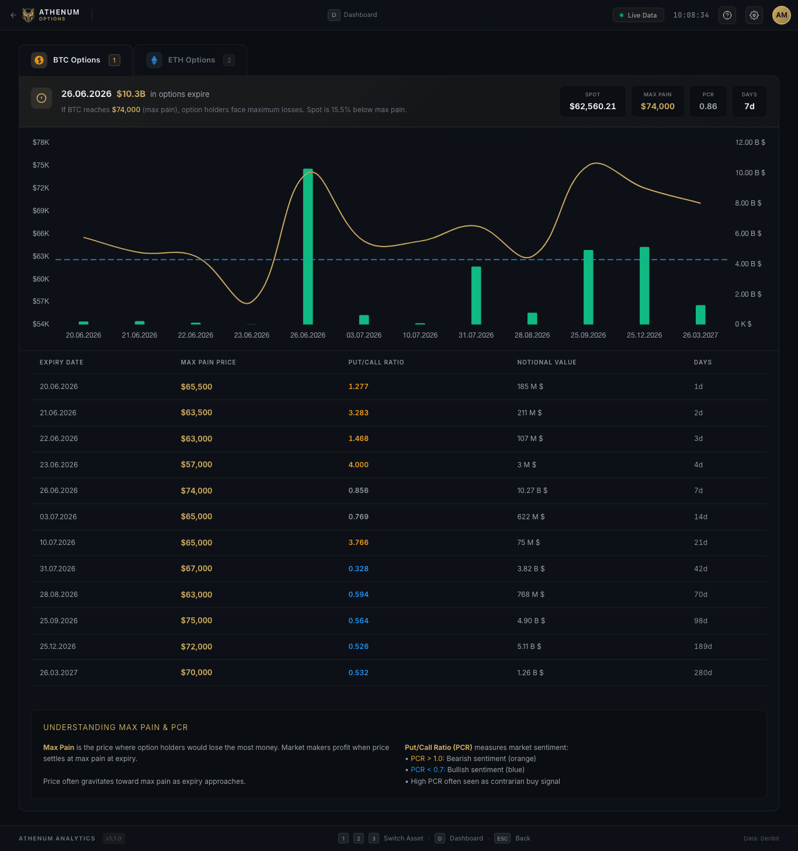Screen dimensions: 798x851
Task: Click footer Dashboard shortcut label
Action: click(466, 838)
